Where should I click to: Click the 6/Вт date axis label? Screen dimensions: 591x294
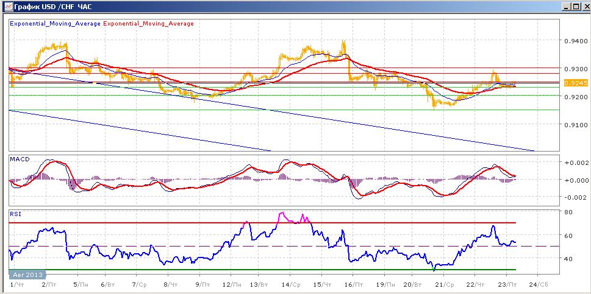tap(109, 285)
